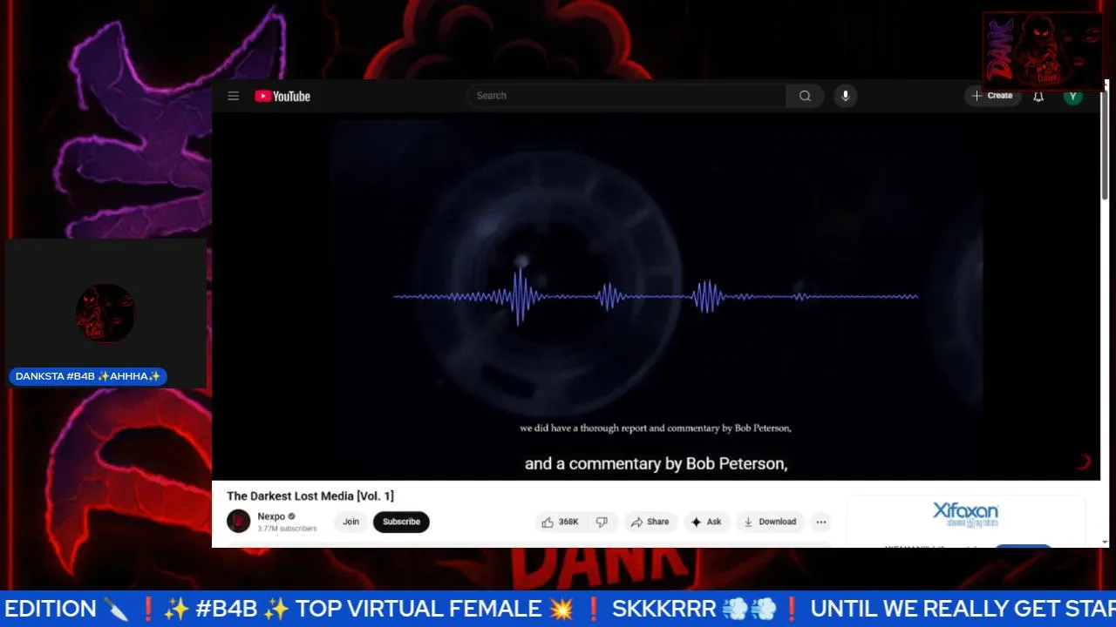
Task: Like the video with 368K likes
Action: click(x=559, y=522)
